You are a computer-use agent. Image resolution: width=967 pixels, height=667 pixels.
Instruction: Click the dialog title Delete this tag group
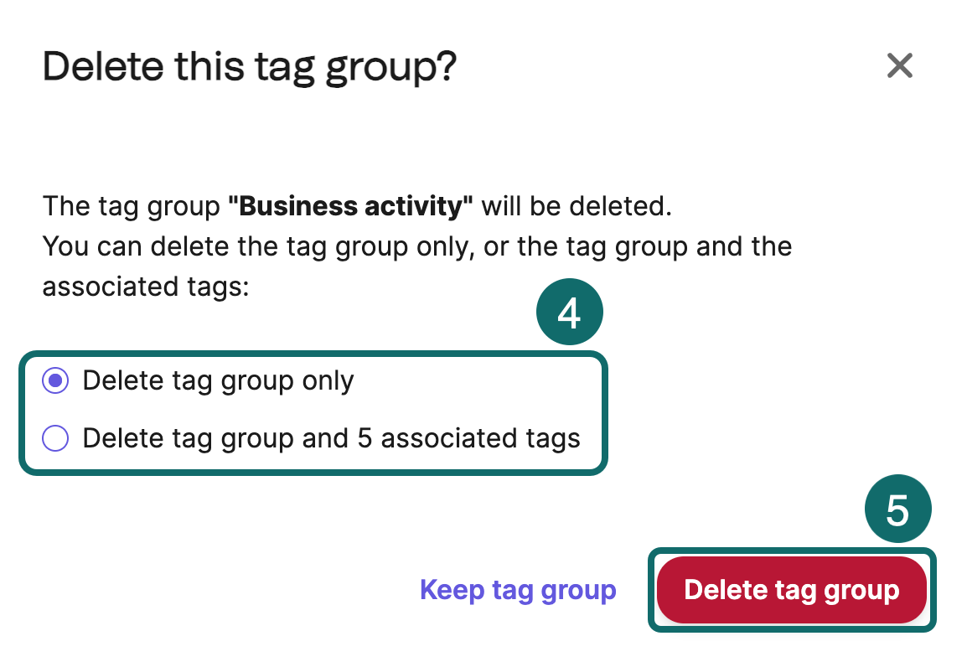[249, 67]
